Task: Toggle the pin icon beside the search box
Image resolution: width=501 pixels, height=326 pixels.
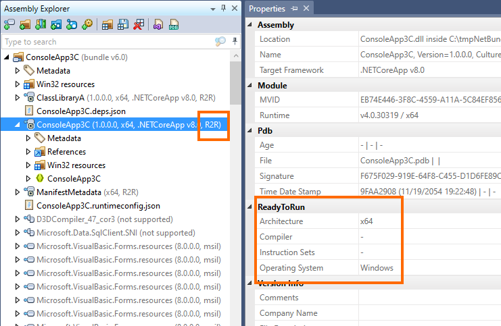Action: point(235,41)
